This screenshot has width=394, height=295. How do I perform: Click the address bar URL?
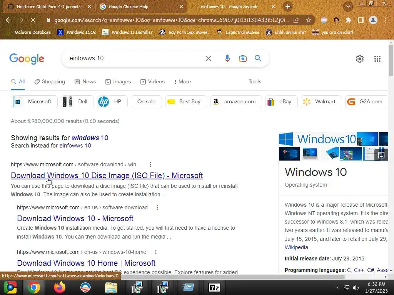click(x=171, y=20)
